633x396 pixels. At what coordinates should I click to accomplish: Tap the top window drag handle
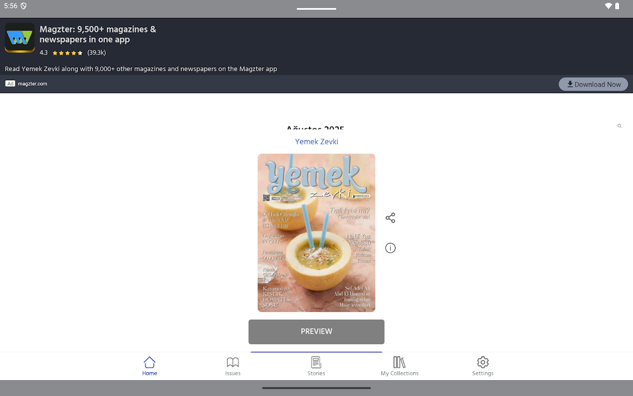coord(316,8)
